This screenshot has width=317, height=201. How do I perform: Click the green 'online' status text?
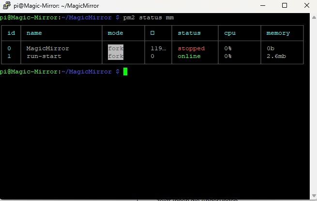pos(189,56)
